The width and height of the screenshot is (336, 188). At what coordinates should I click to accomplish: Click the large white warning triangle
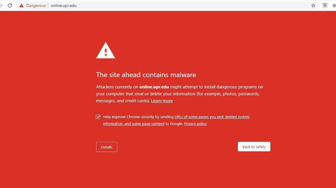click(x=106, y=50)
